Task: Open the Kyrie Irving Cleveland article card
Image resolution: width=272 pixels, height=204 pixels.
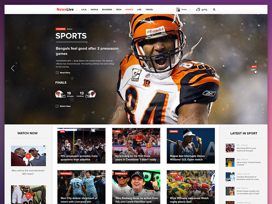Action: 136,146
